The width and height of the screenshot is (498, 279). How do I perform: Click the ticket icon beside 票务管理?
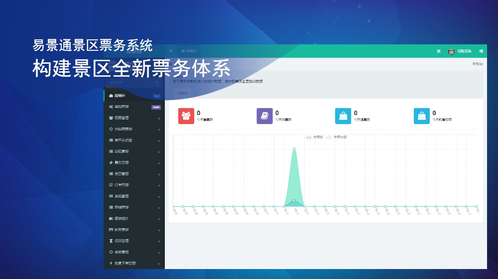coord(111,163)
